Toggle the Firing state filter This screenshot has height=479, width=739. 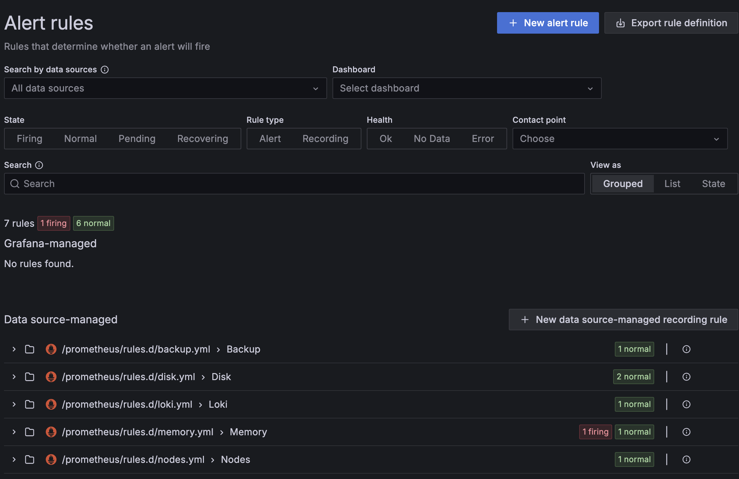30,139
